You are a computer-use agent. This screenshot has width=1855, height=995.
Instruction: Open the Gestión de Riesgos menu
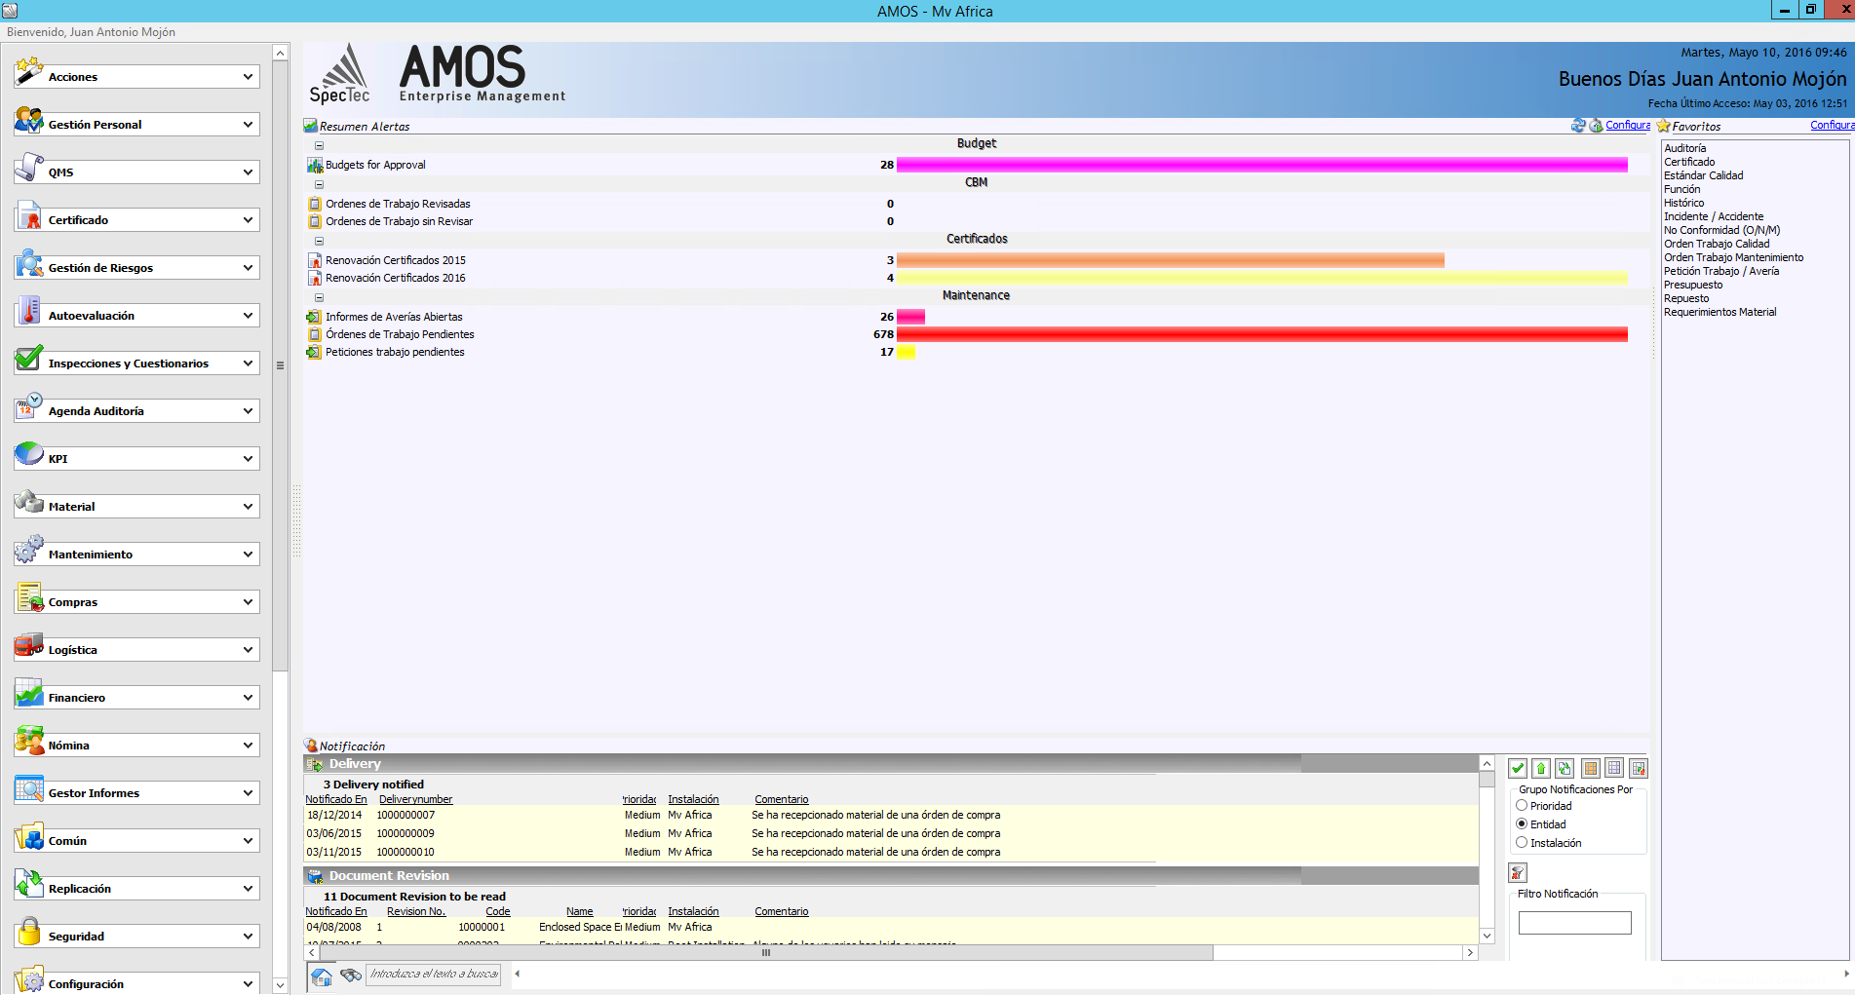click(x=135, y=266)
